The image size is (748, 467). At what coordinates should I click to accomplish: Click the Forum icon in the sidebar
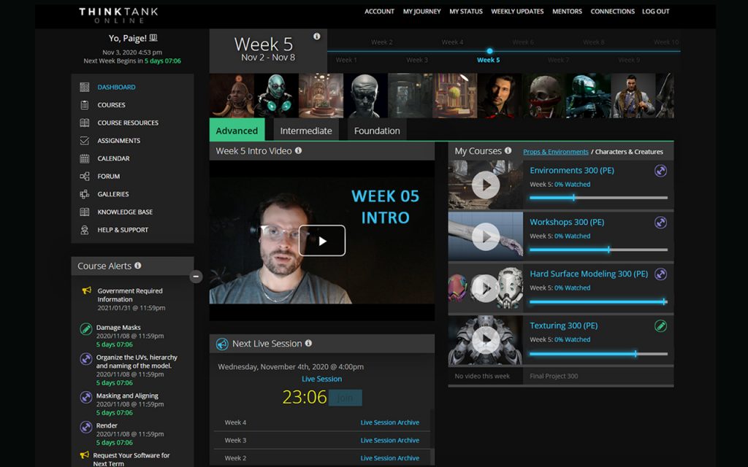85,177
